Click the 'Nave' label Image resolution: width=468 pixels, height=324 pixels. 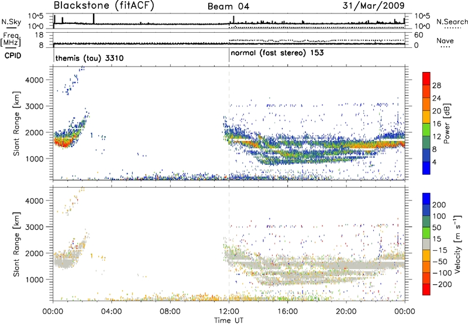[445, 41]
